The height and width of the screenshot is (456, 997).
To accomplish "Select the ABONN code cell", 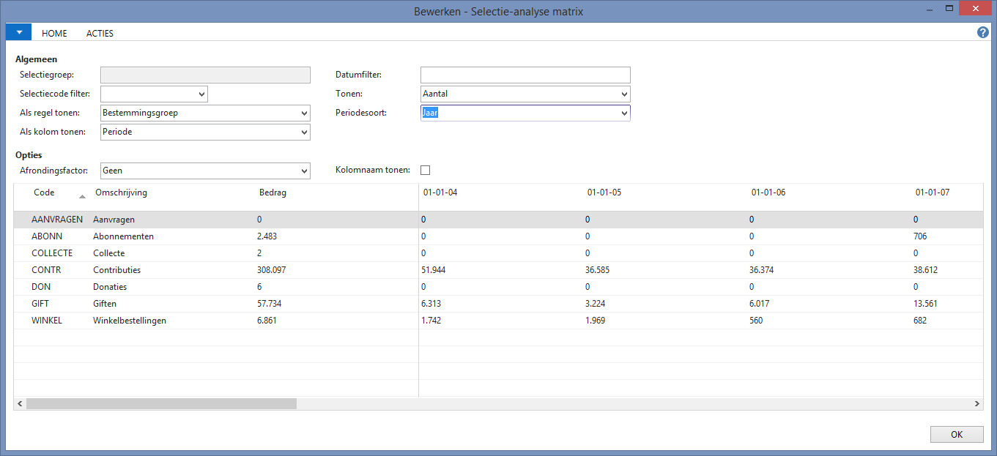I will pyautogui.click(x=47, y=236).
